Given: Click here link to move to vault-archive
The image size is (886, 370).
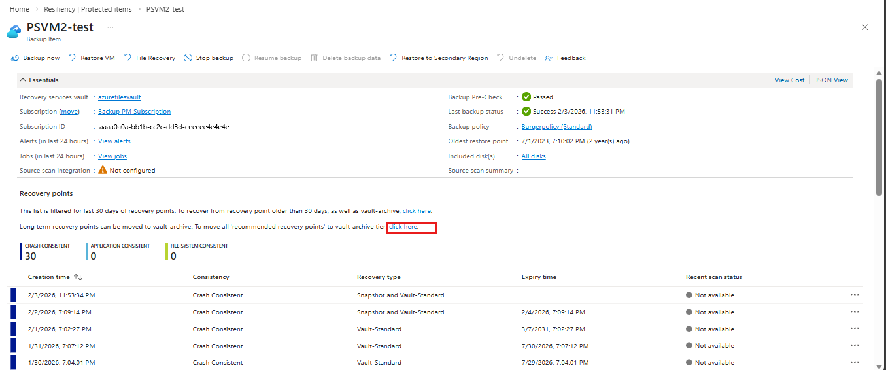Looking at the screenshot, I should 403,227.
